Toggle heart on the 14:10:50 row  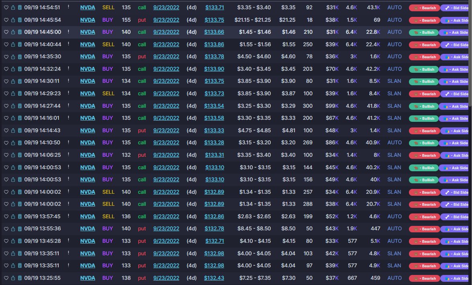(x=6, y=142)
